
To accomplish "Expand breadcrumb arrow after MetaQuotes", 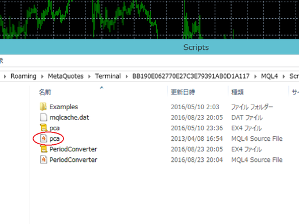I will click(89, 76).
